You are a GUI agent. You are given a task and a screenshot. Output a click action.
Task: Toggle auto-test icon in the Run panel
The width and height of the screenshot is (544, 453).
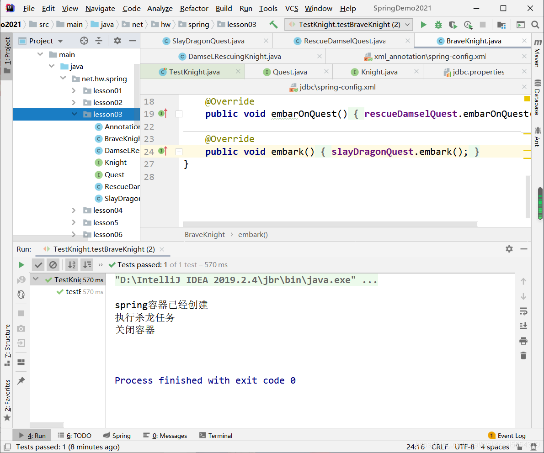[x=21, y=295]
